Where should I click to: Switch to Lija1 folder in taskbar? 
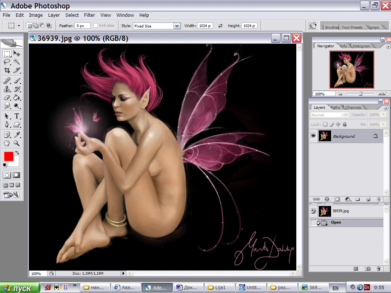click(x=220, y=288)
